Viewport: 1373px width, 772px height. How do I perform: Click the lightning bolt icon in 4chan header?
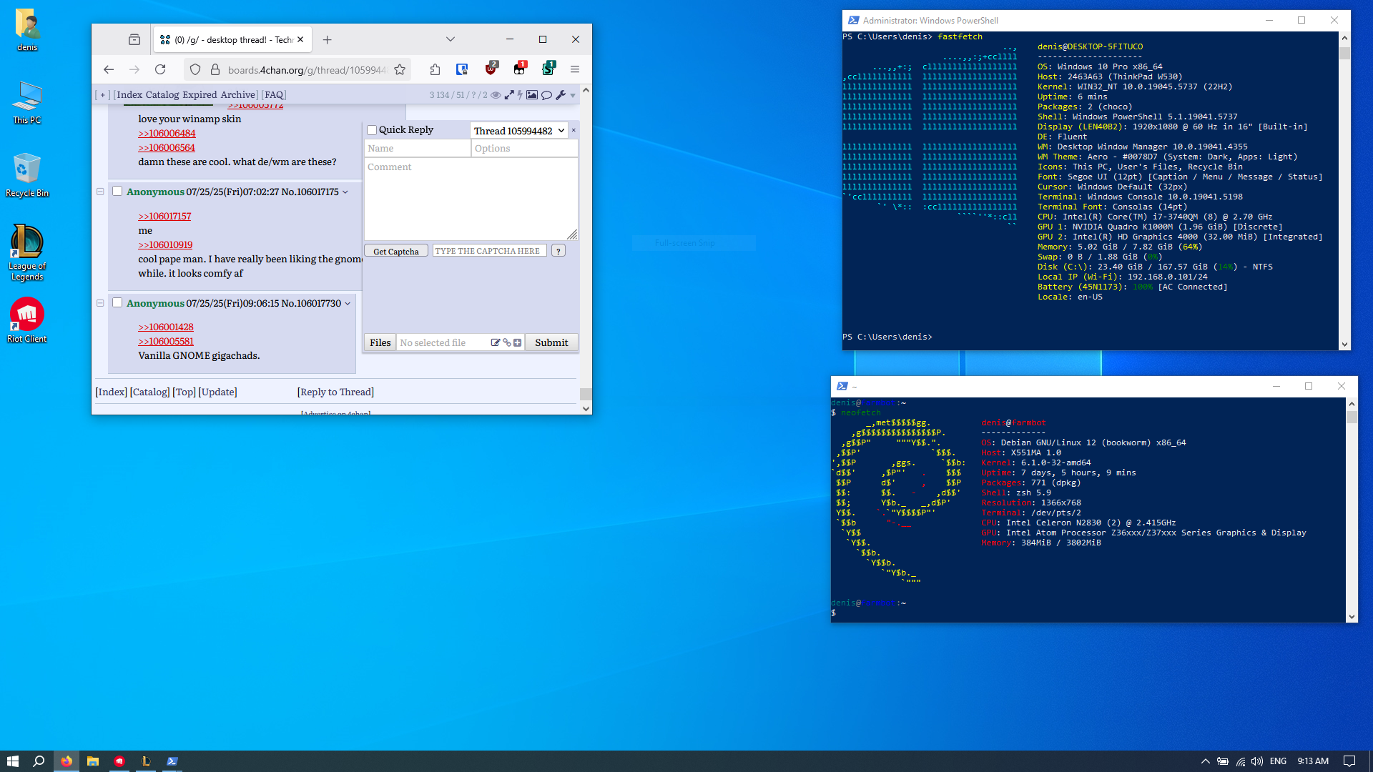click(x=520, y=95)
